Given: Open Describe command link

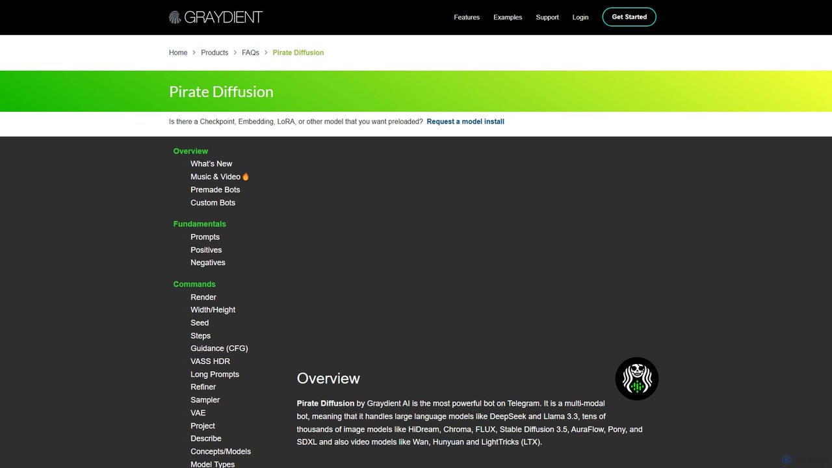Looking at the screenshot, I should [205, 439].
